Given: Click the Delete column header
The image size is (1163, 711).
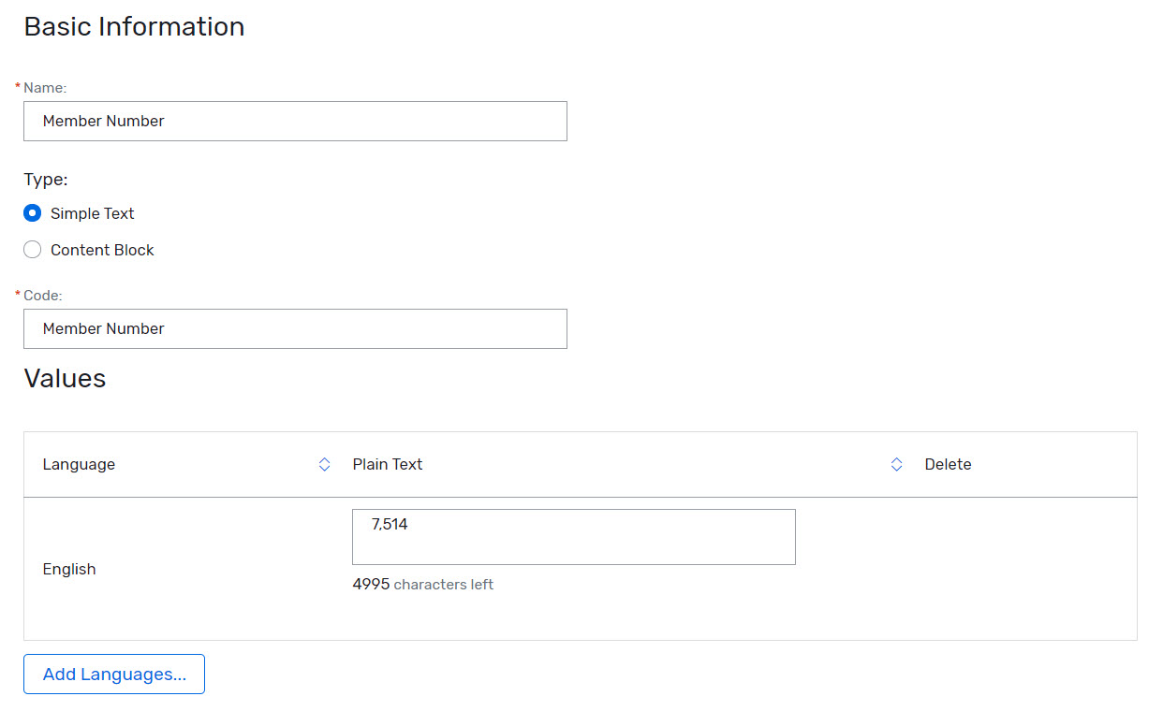Looking at the screenshot, I should pos(948,464).
